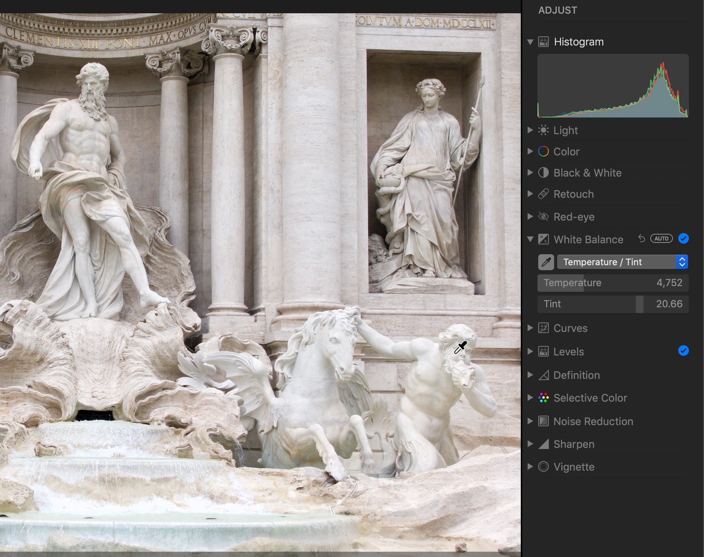This screenshot has width=704, height=557.
Task: Click the Tint value 20.66
Action: click(x=669, y=304)
